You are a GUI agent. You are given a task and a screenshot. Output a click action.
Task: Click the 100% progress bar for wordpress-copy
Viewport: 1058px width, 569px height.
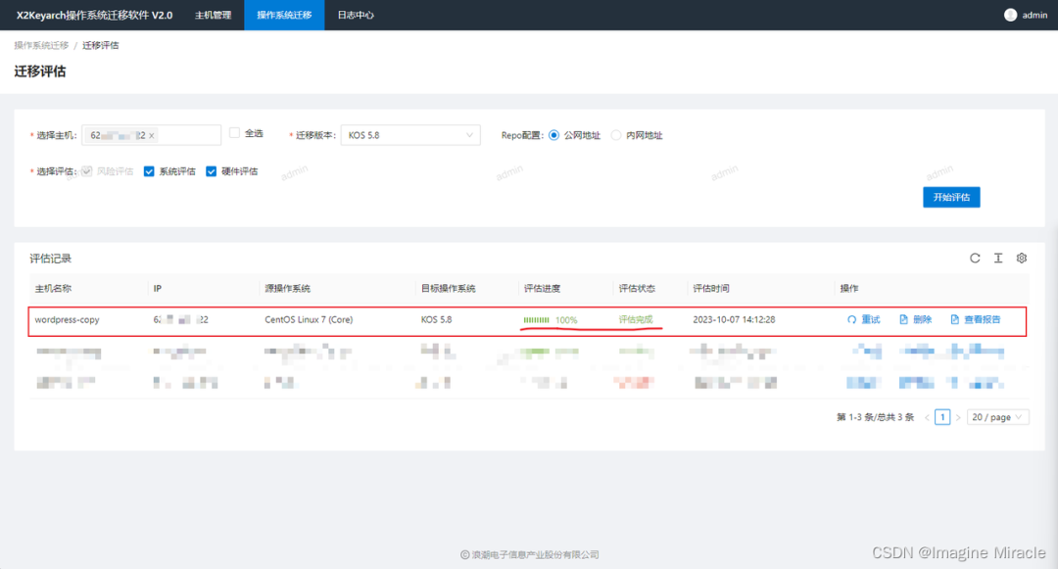click(536, 320)
